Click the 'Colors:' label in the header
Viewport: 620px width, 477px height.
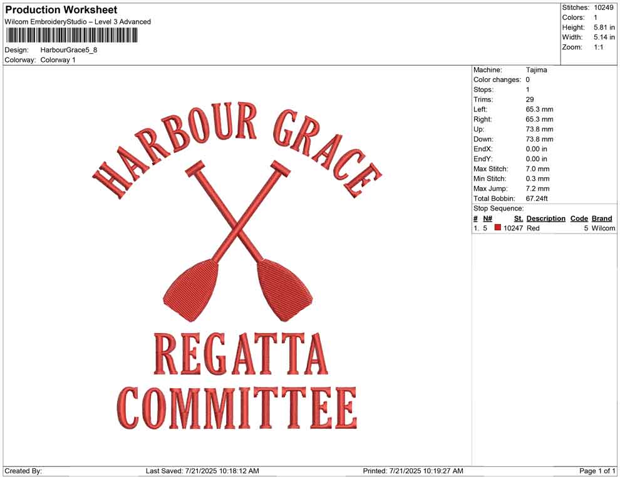tap(573, 18)
